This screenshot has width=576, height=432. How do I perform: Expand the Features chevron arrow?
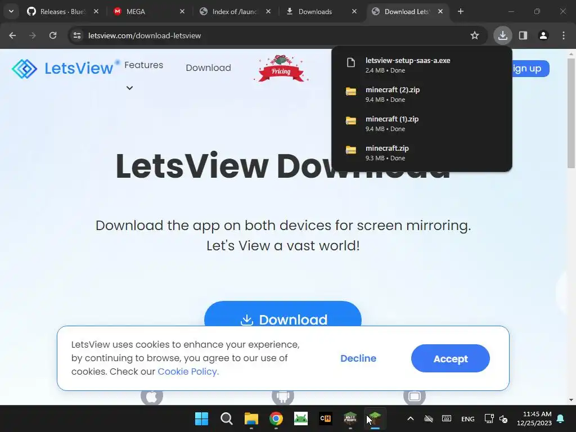tap(130, 88)
